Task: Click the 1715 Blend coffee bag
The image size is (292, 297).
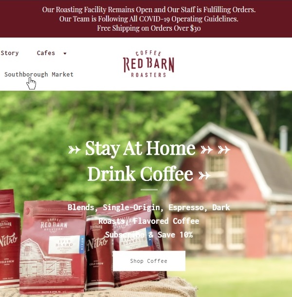Action: point(53,246)
